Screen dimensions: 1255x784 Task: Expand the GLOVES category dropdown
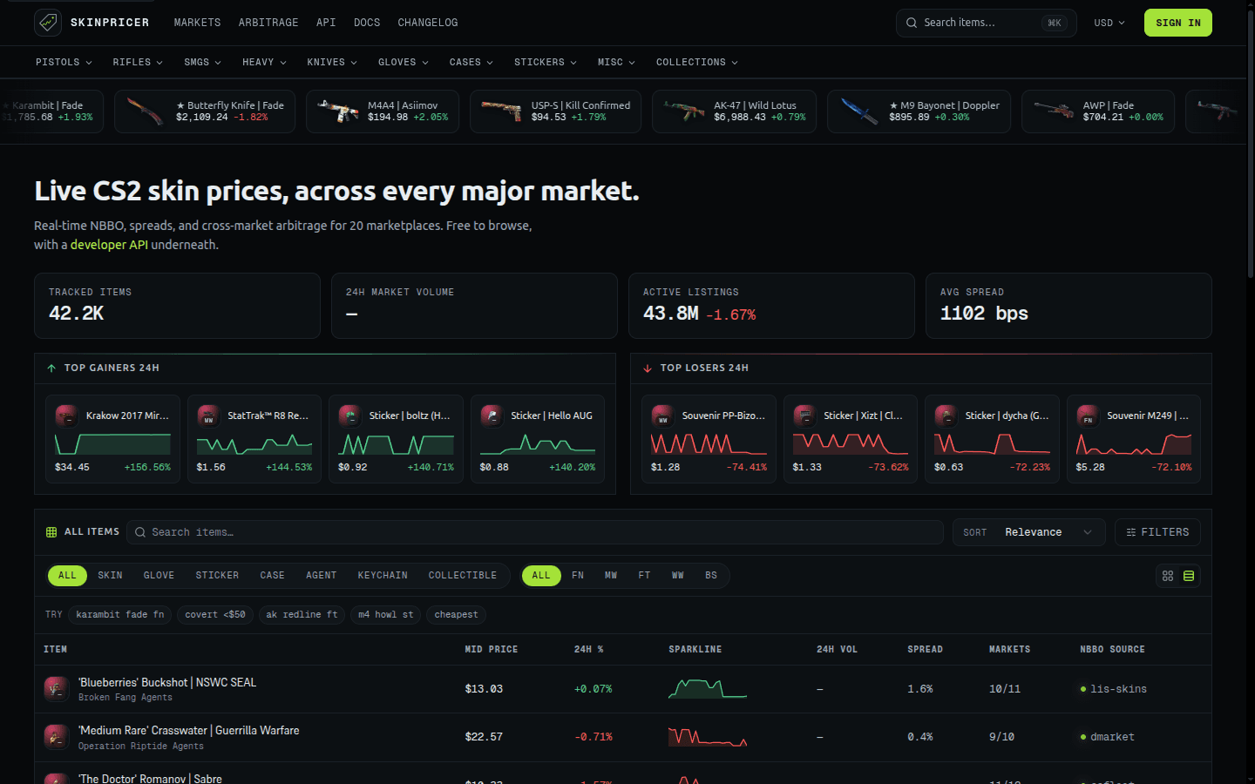[404, 63]
